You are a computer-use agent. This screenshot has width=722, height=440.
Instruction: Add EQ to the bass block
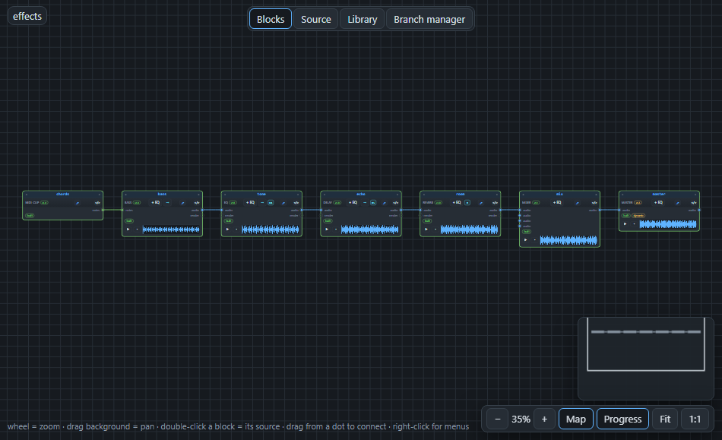pyautogui.click(x=156, y=202)
